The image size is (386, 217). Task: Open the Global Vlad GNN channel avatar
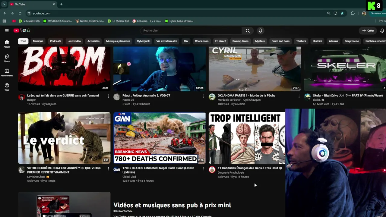[117, 170]
